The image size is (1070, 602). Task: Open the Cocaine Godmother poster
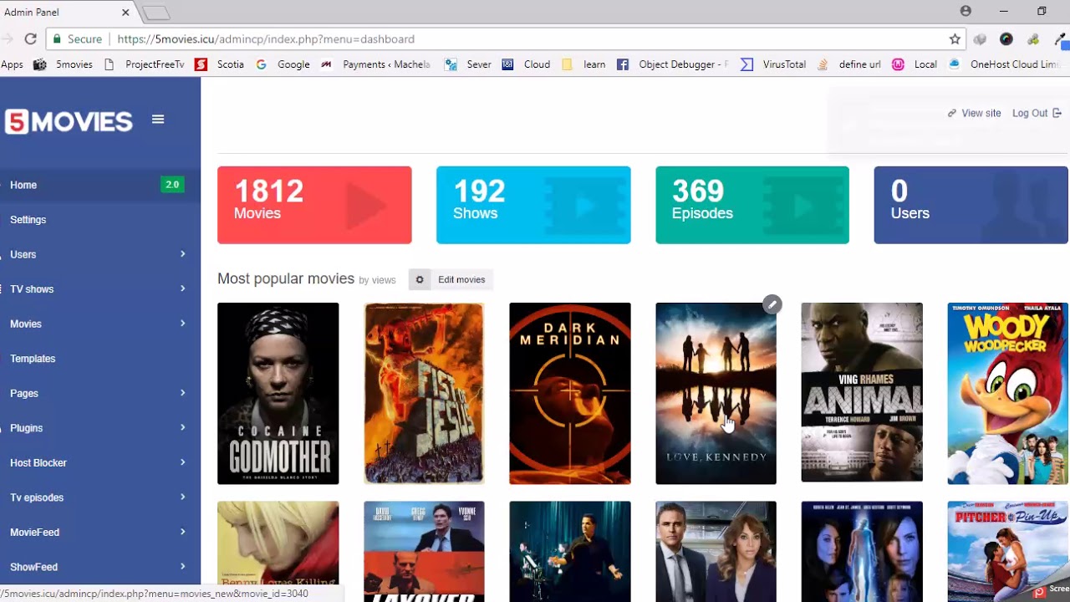coord(278,394)
